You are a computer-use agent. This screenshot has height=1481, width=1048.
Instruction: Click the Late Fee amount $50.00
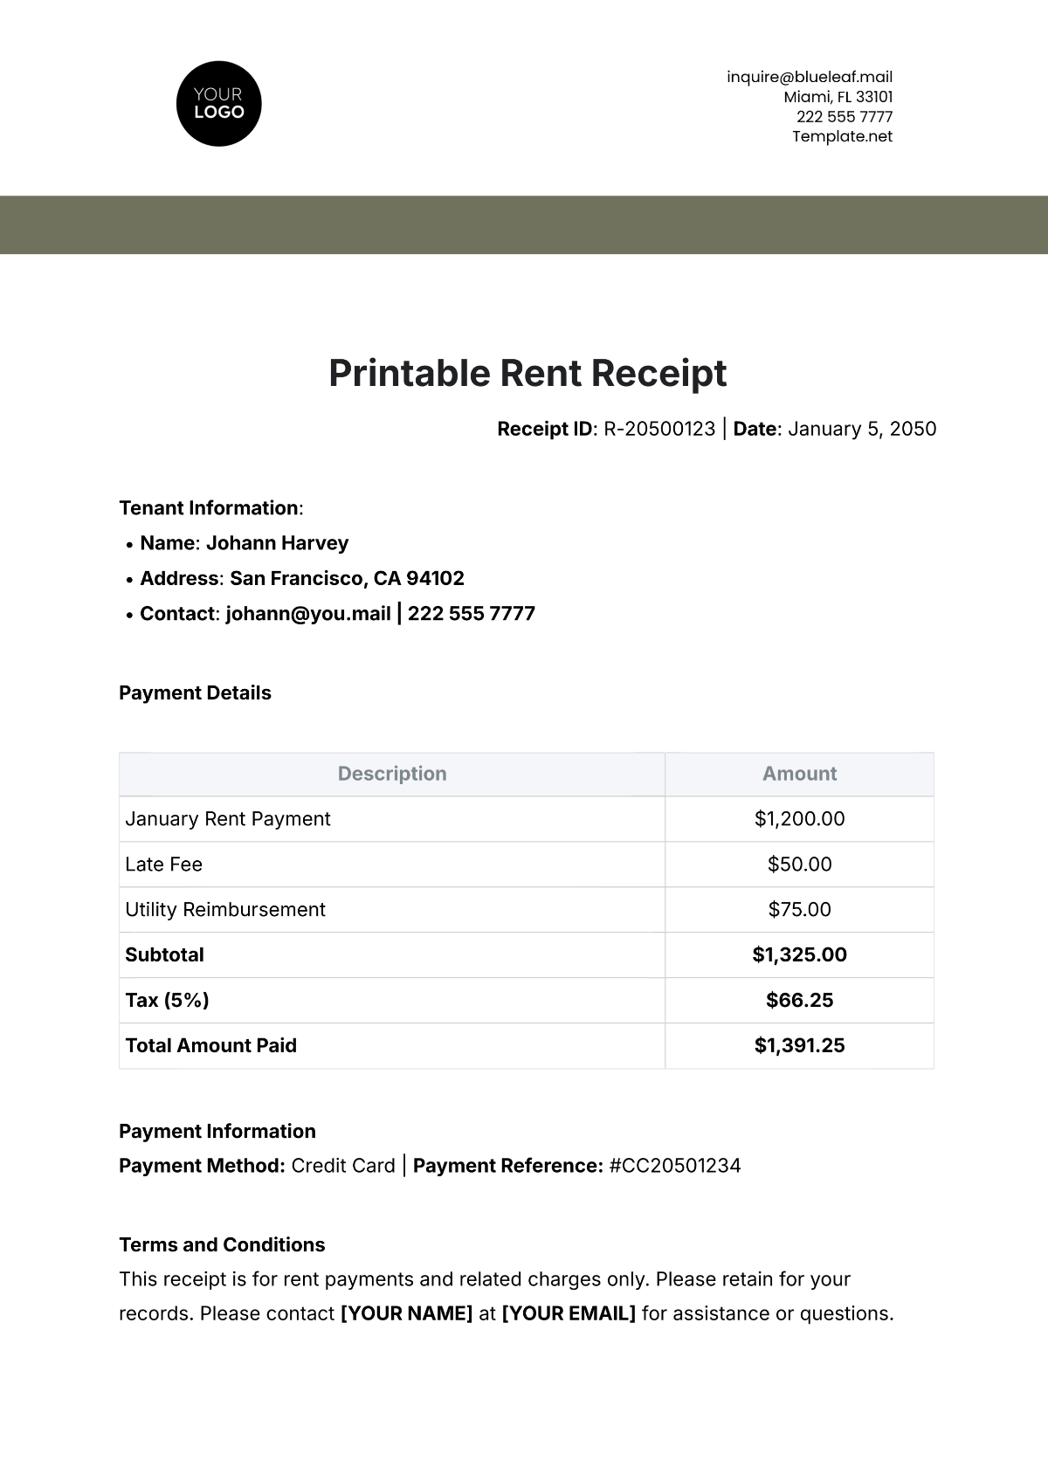(x=799, y=864)
